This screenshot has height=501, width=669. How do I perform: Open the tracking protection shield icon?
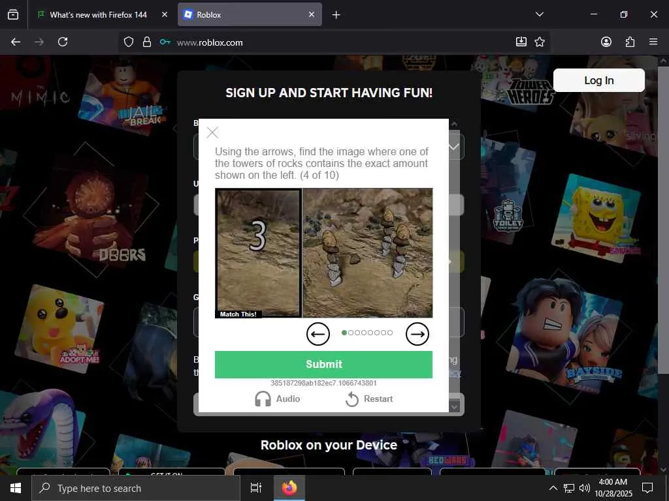pyautogui.click(x=129, y=42)
